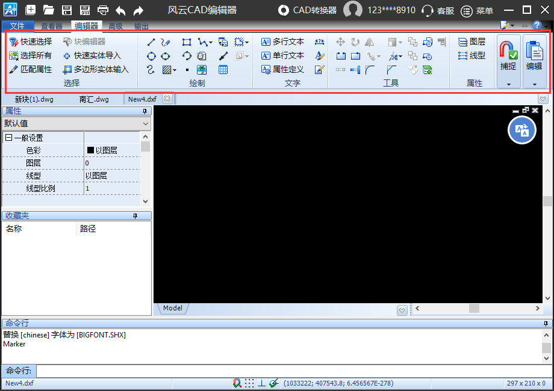The width and height of the screenshot is (554, 391).
Task: Expand the 捕捉 button dropdown arrow
Action: (509, 84)
